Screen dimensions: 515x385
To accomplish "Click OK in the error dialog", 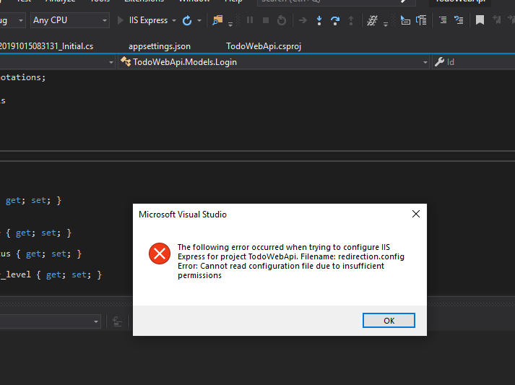I will point(389,320).
